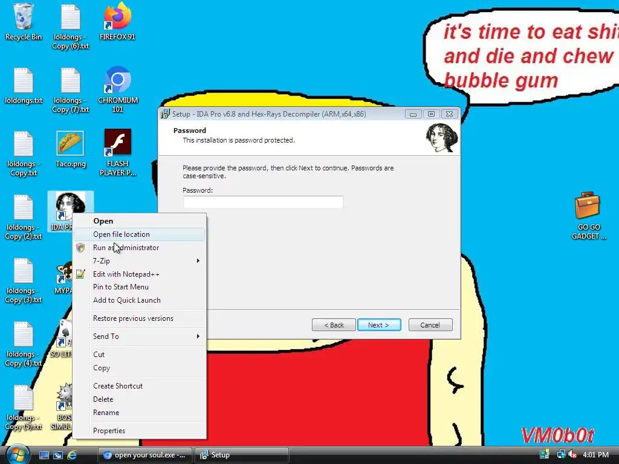Select the BOSS SIMUL shortcut icon
Viewport: 619px width, 464px height.
(x=62, y=407)
